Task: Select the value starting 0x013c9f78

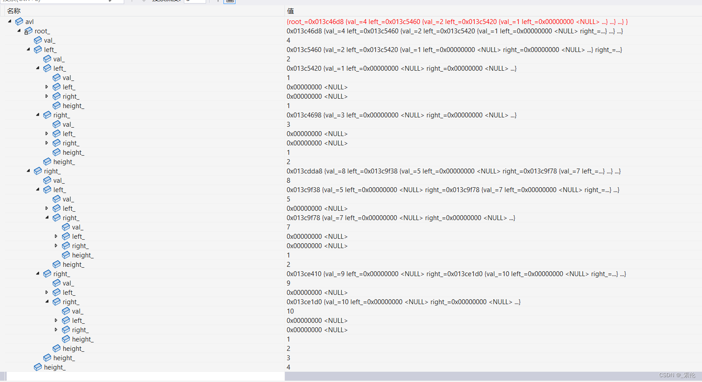Action: 401,218
